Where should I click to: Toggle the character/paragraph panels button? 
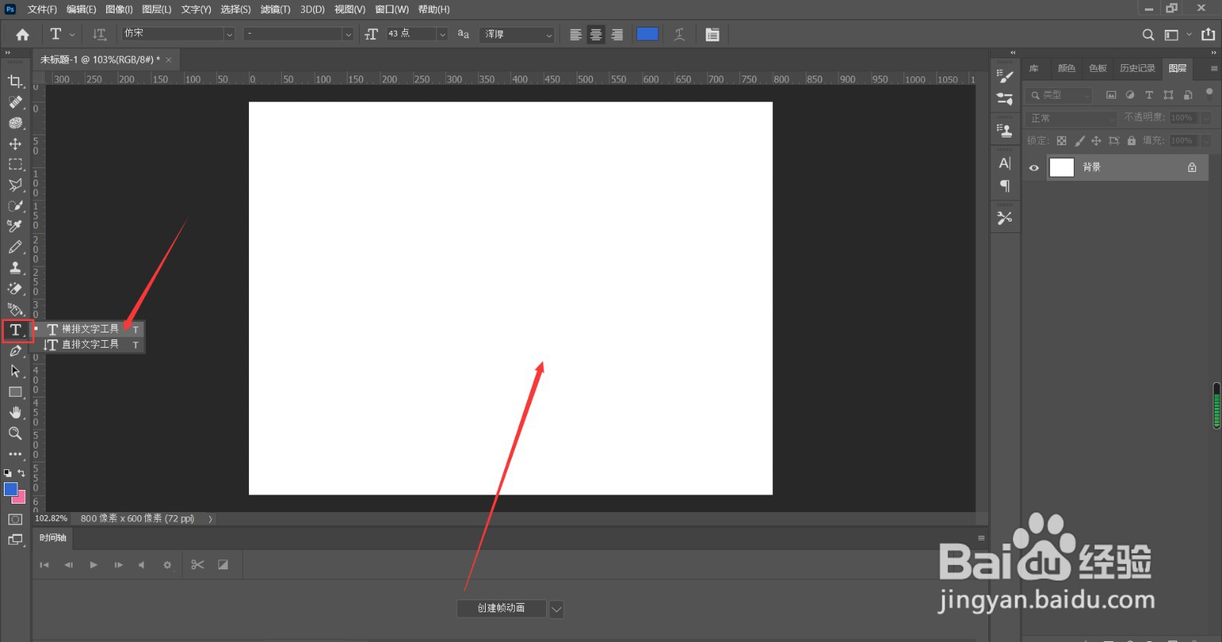[713, 34]
